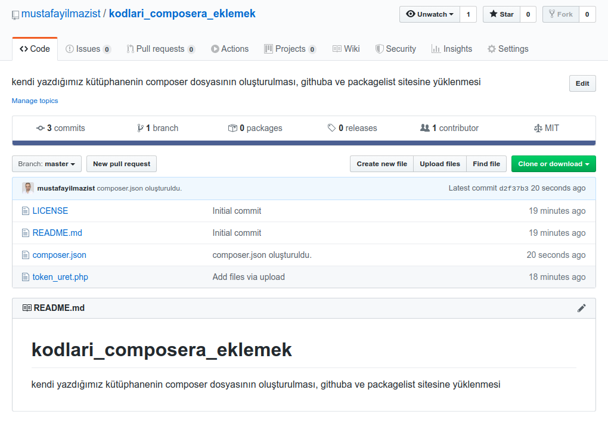Click the Find file button
The image size is (608, 433).
coord(486,164)
